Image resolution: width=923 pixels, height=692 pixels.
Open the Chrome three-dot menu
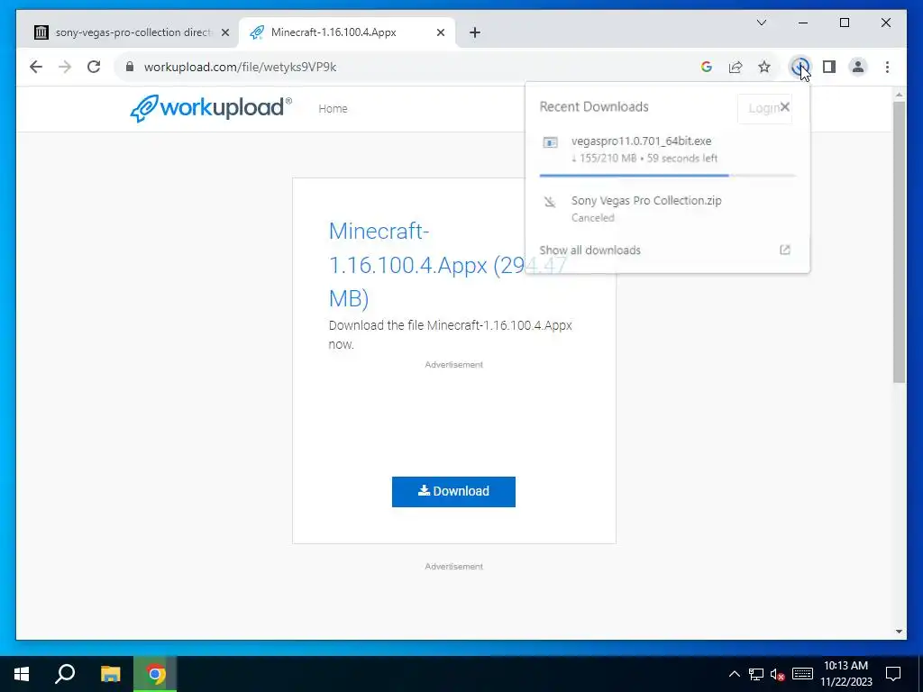pos(887,67)
